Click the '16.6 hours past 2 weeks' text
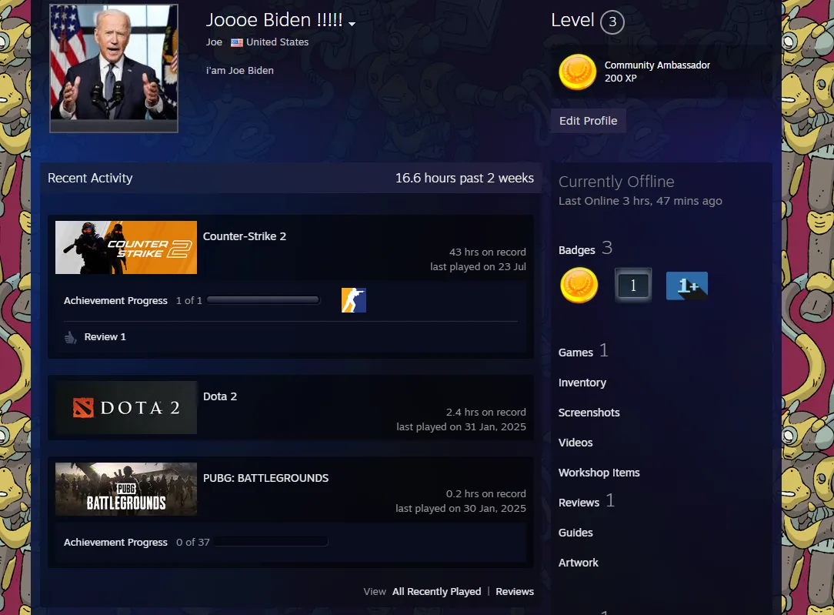 tap(465, 179)
